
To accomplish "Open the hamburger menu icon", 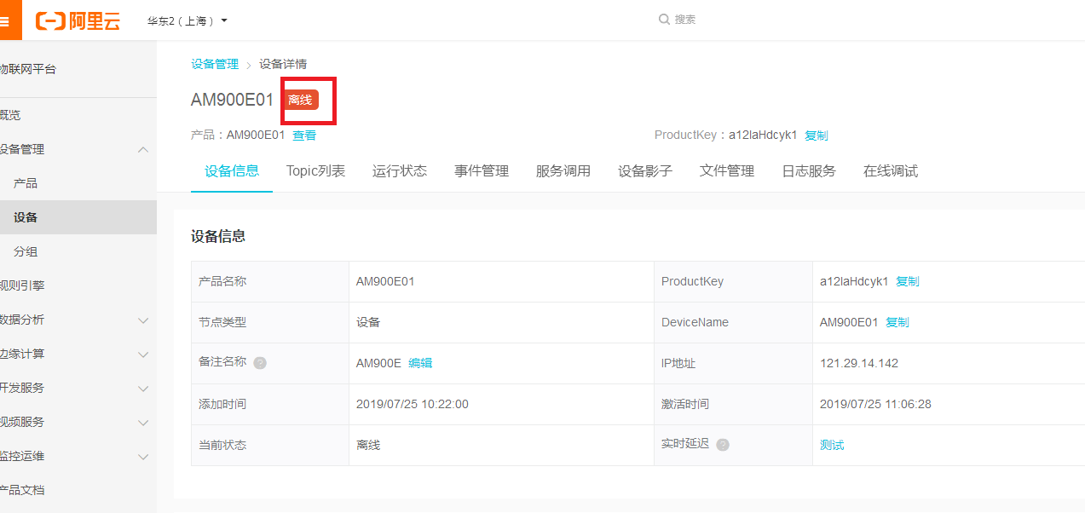I will (x=5, y=20).
